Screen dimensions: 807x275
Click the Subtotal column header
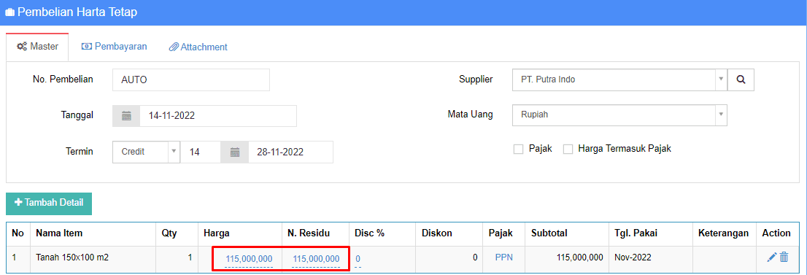tap(567, 233)
